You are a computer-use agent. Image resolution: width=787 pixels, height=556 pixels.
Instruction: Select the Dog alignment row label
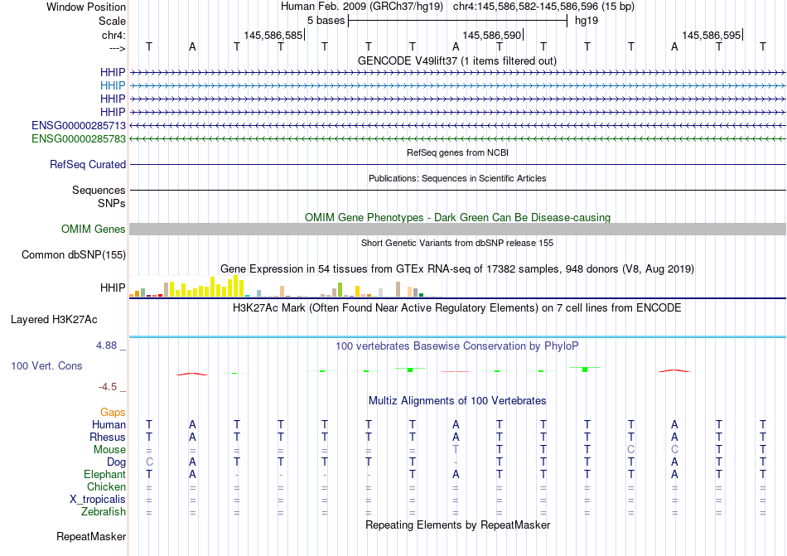tap(116, 462)
